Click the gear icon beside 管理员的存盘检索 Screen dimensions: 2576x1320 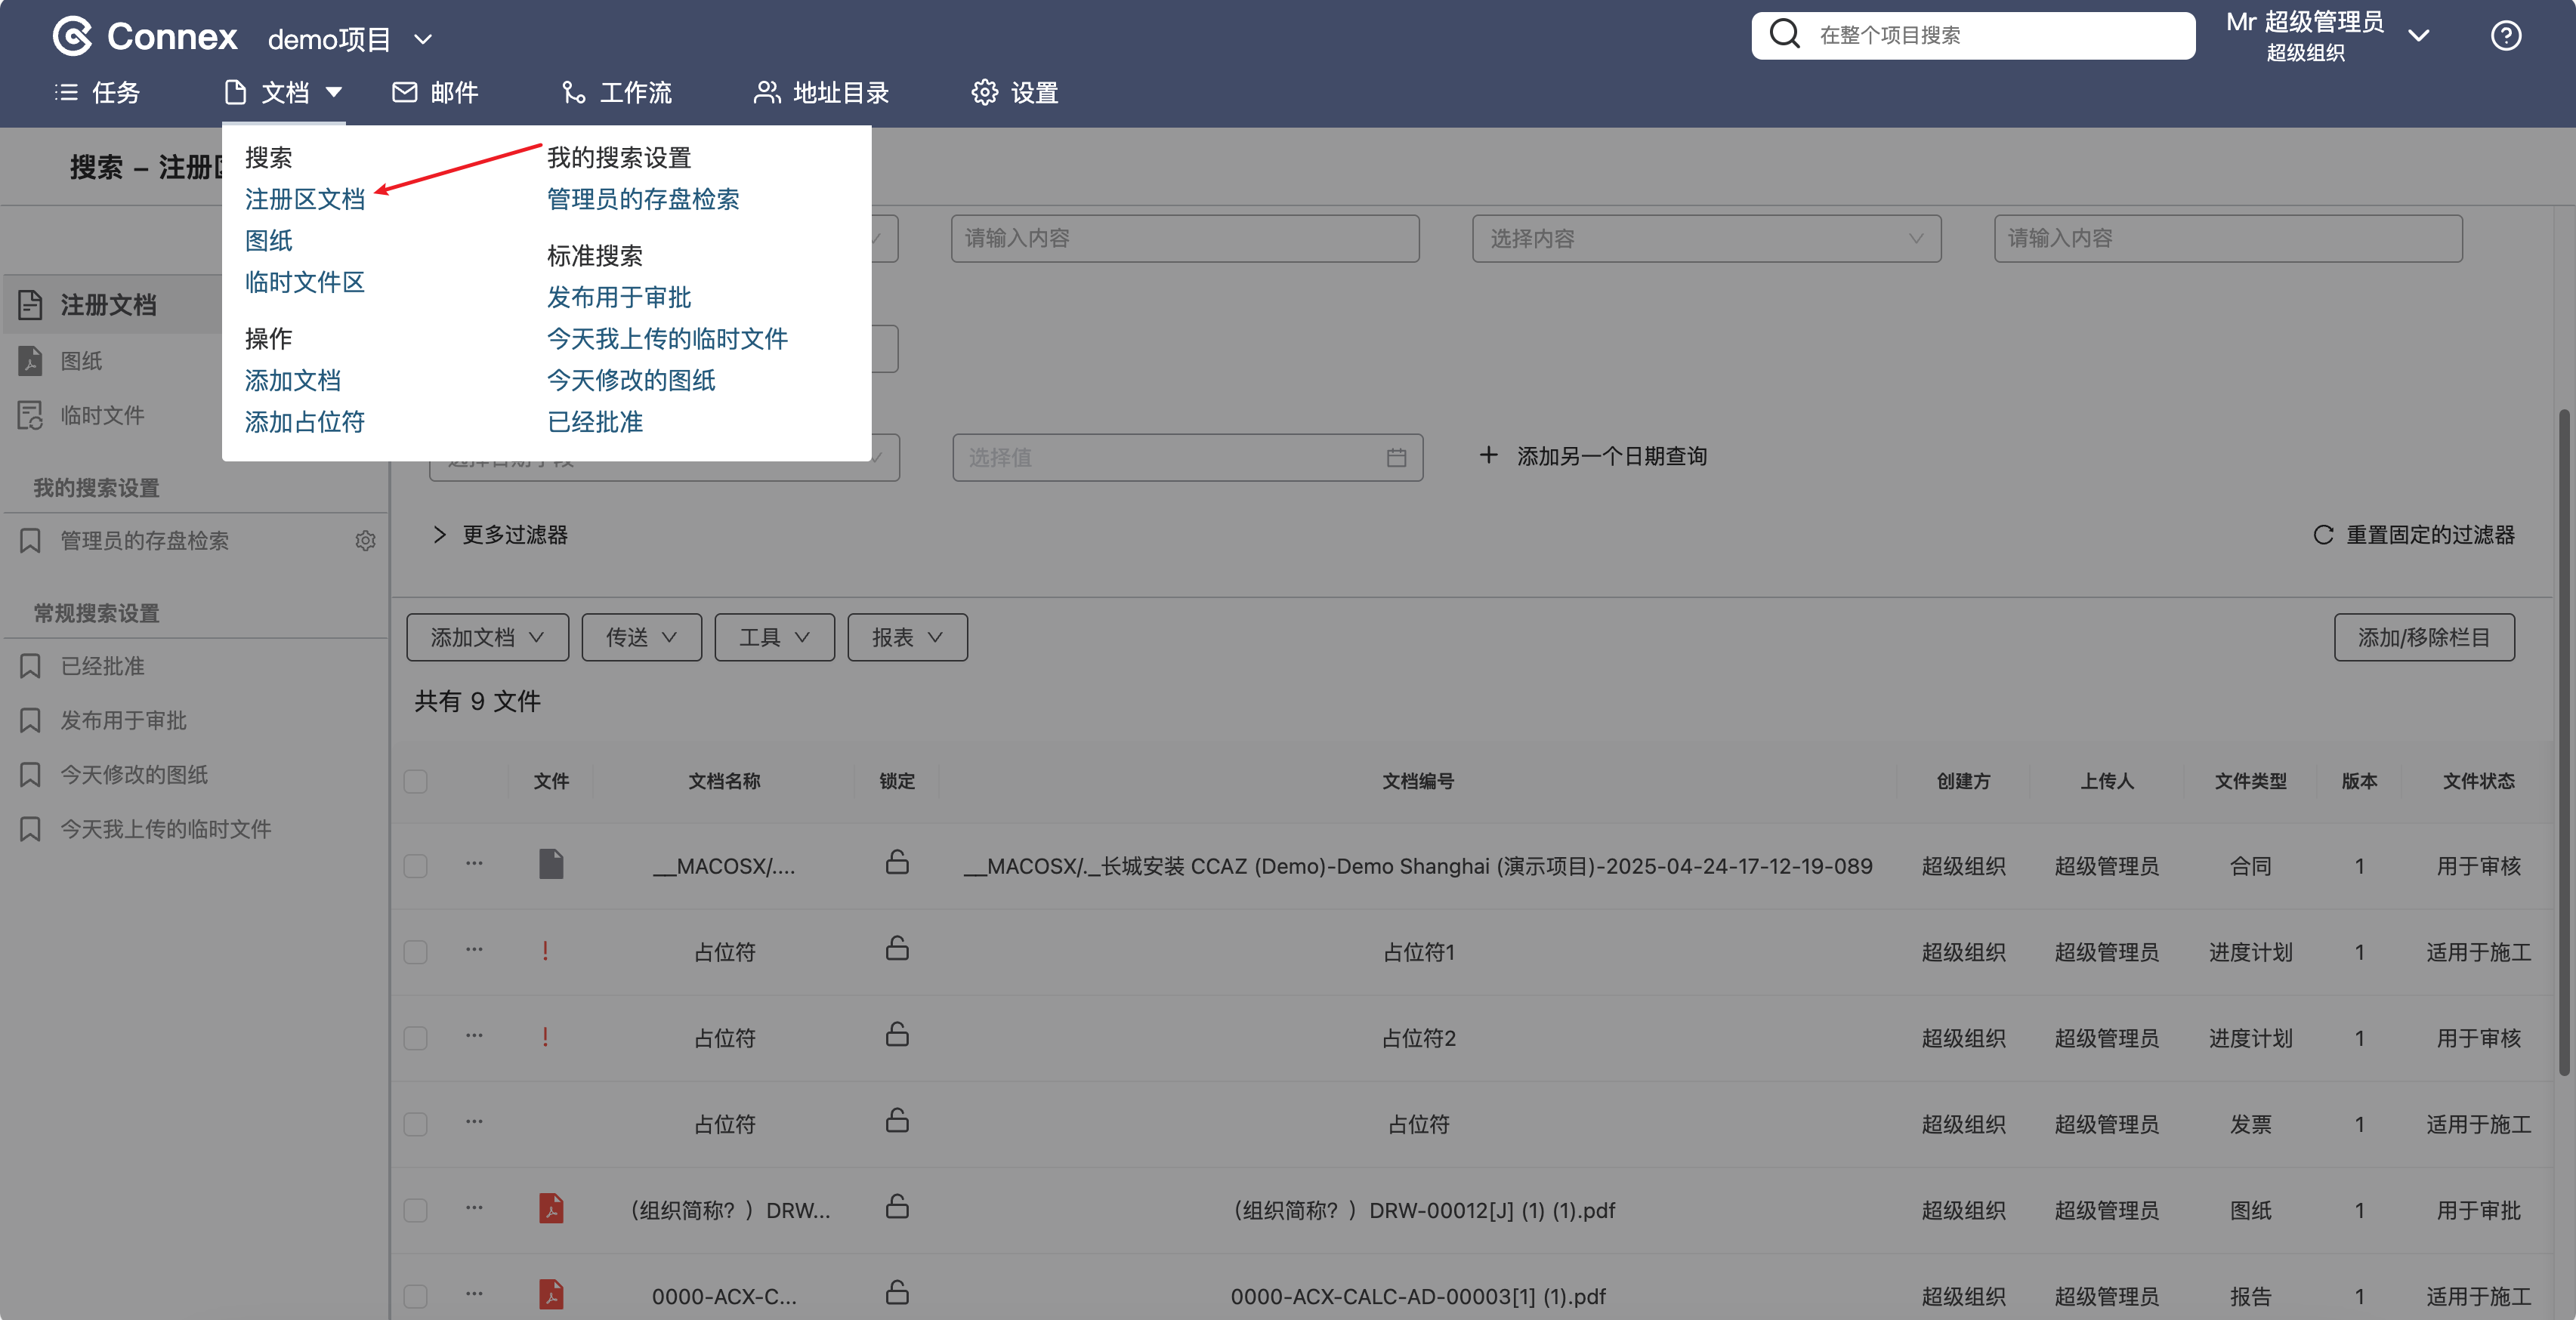pyautogui.click(x=365, y=540)
